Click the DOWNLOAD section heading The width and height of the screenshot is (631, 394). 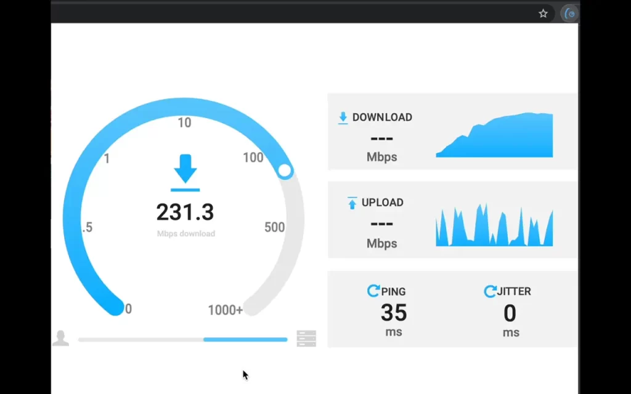382,117
